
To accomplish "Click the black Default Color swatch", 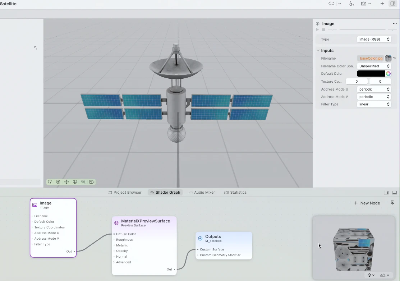I will [x=371, y=74].
